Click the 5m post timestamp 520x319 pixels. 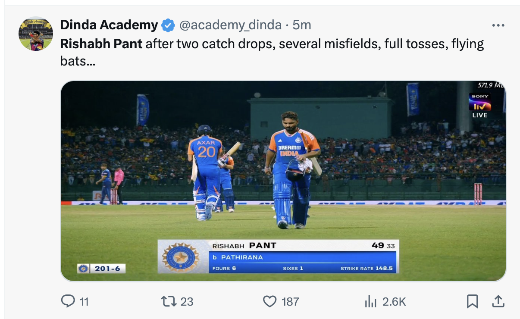point(302,25)
